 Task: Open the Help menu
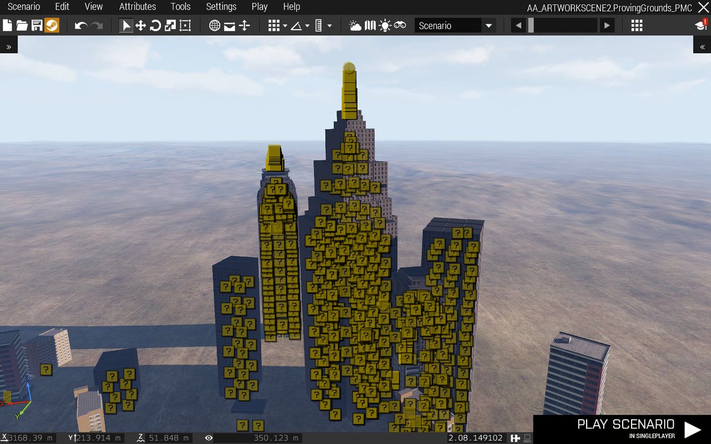click(292, 7)
